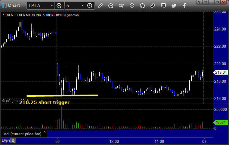This screenshot has width=229, height=145.
Task: Click the tallest red volume bar
Action: click(x=61, y=118)
